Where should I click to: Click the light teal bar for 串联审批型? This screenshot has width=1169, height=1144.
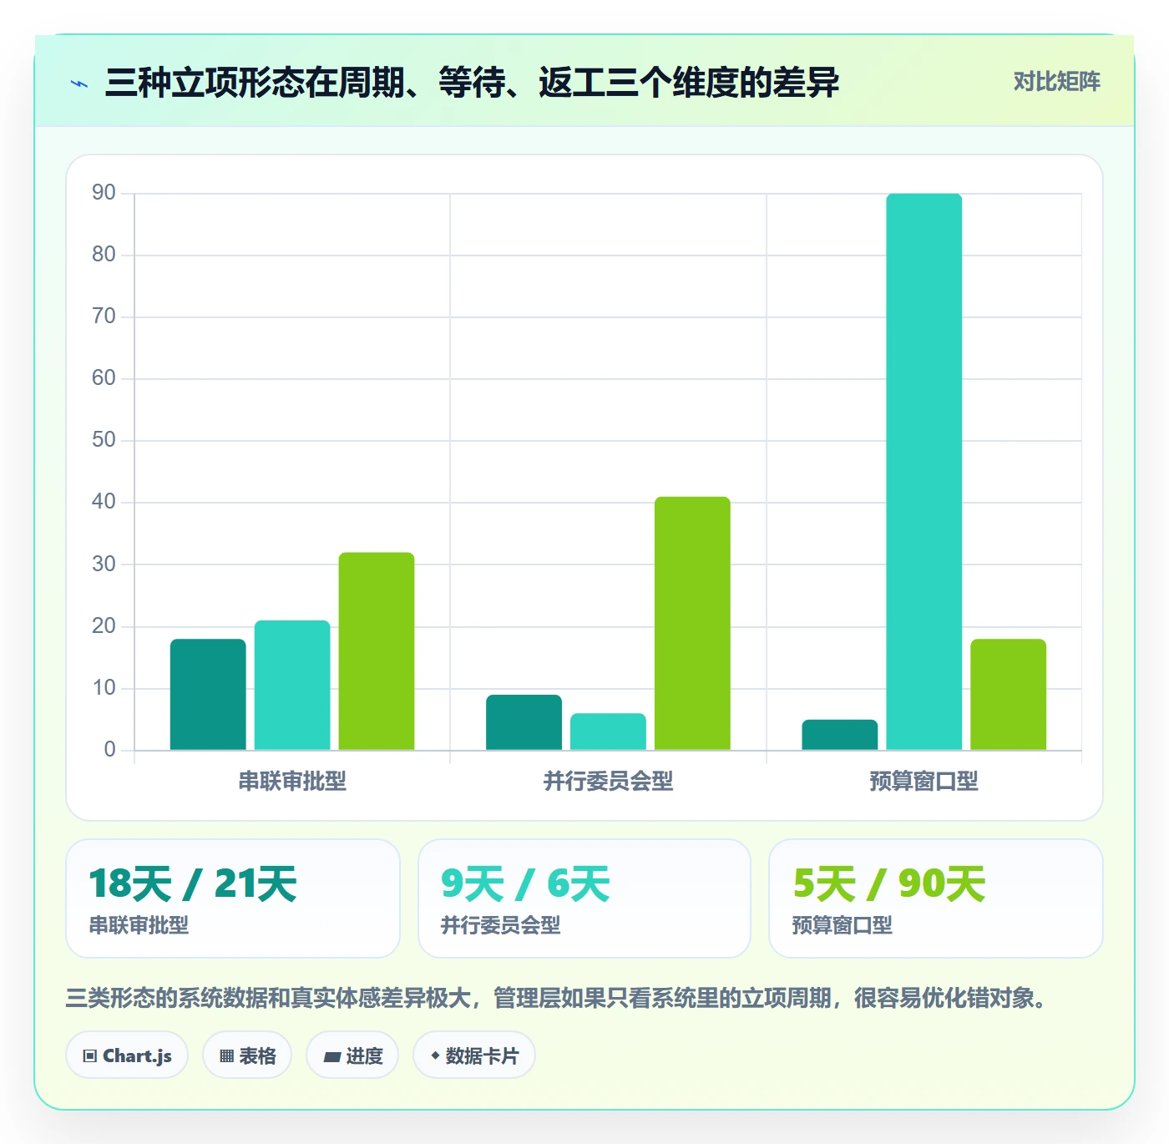coord(292,686)
